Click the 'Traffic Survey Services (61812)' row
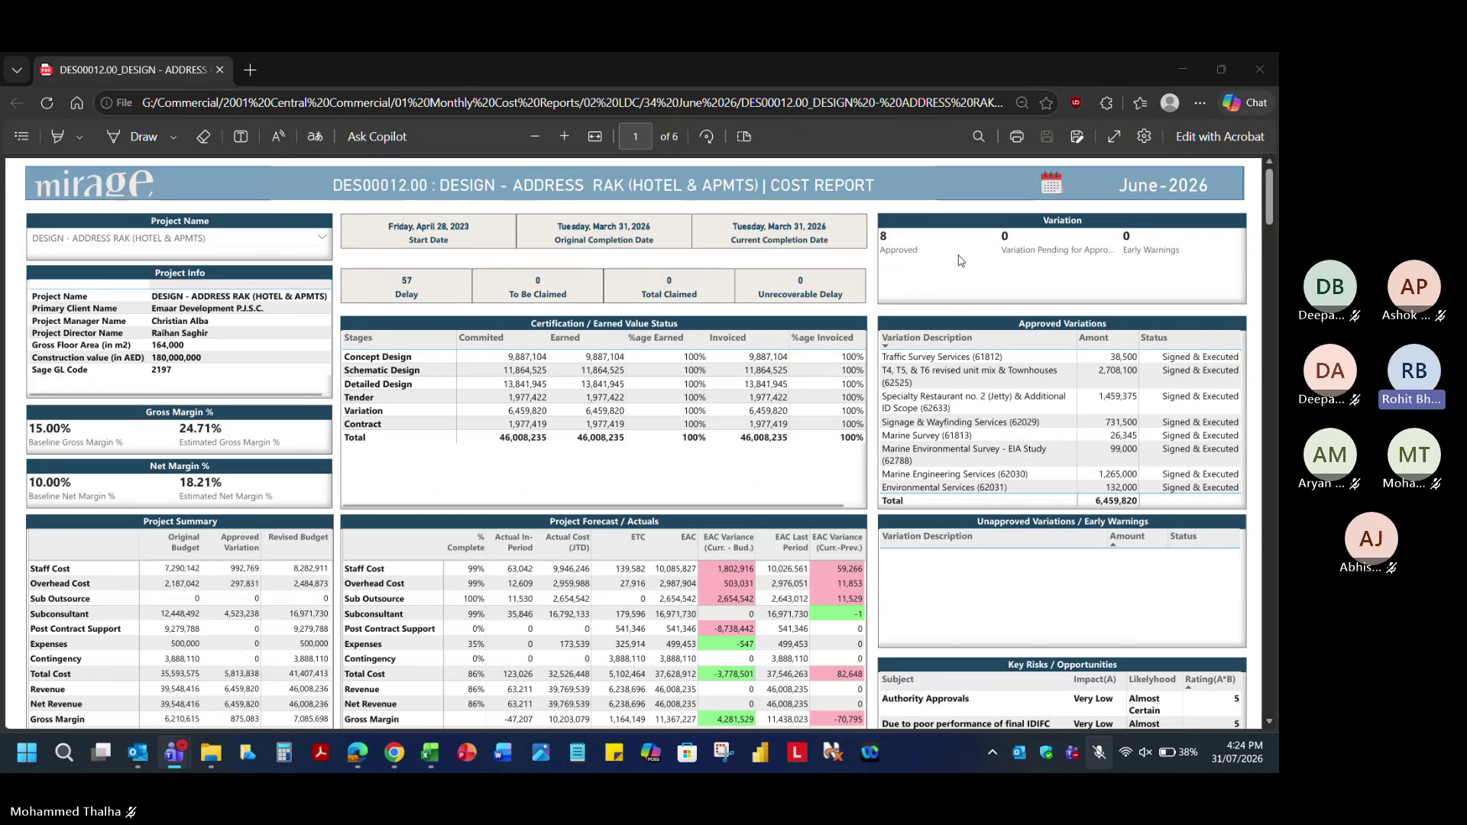The height and width of the screenshot is (825, 1467). click(x=1061, y=357)
